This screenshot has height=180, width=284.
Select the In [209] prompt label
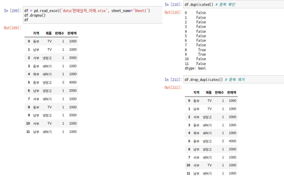[13, 11]
